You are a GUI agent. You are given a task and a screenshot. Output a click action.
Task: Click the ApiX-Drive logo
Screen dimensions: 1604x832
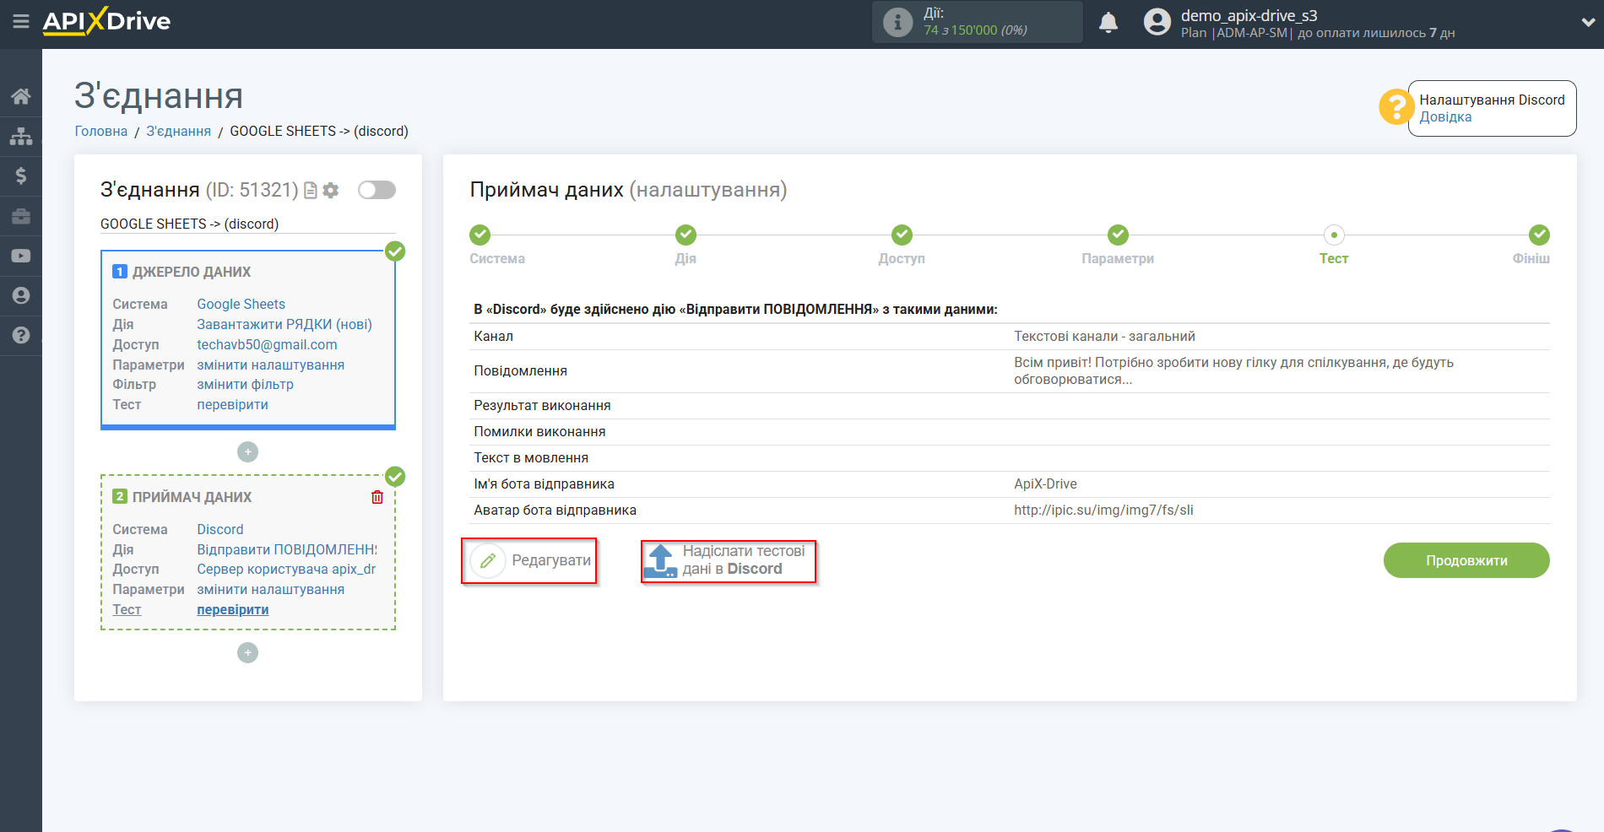tap(106, 21)
